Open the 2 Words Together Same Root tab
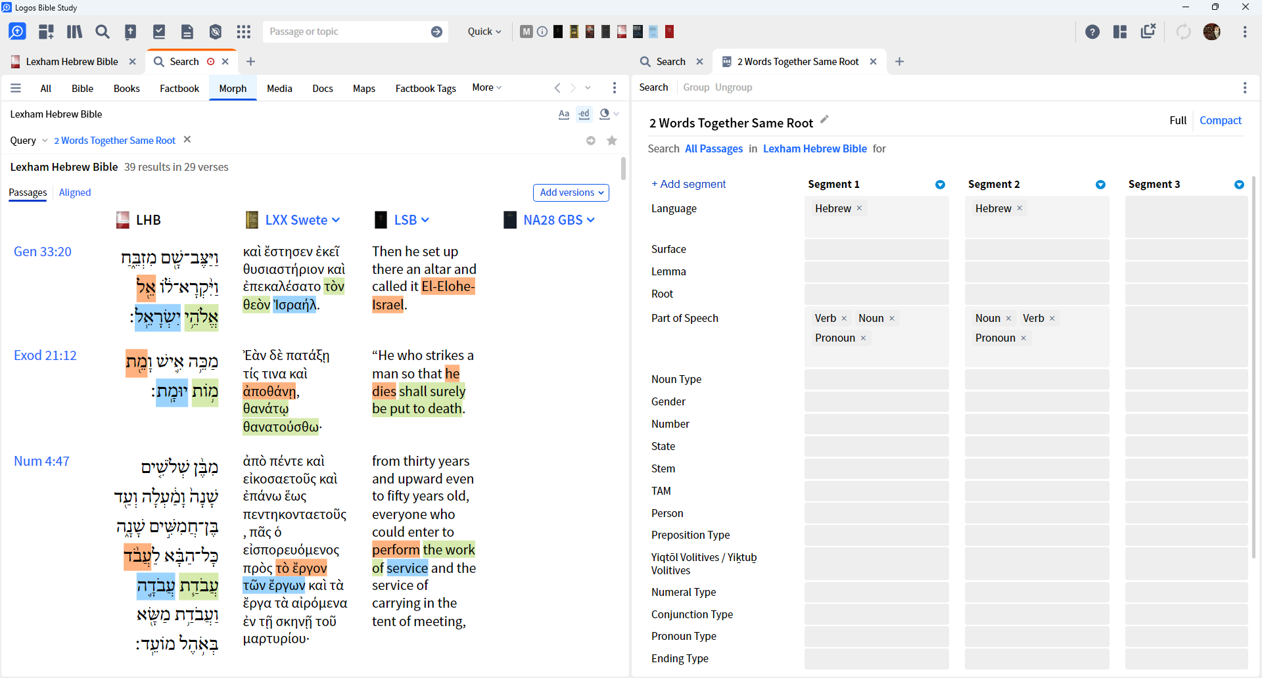 click(798, 61)
